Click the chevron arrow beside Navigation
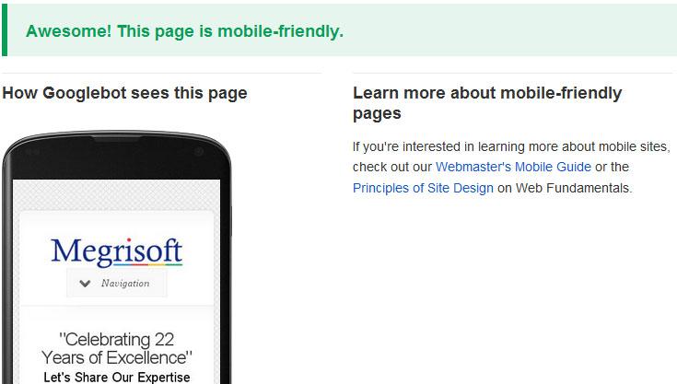 click(85, 284)
